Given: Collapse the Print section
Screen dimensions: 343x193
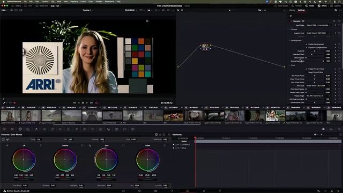Looking at the screenshot, I should point(290,65).
